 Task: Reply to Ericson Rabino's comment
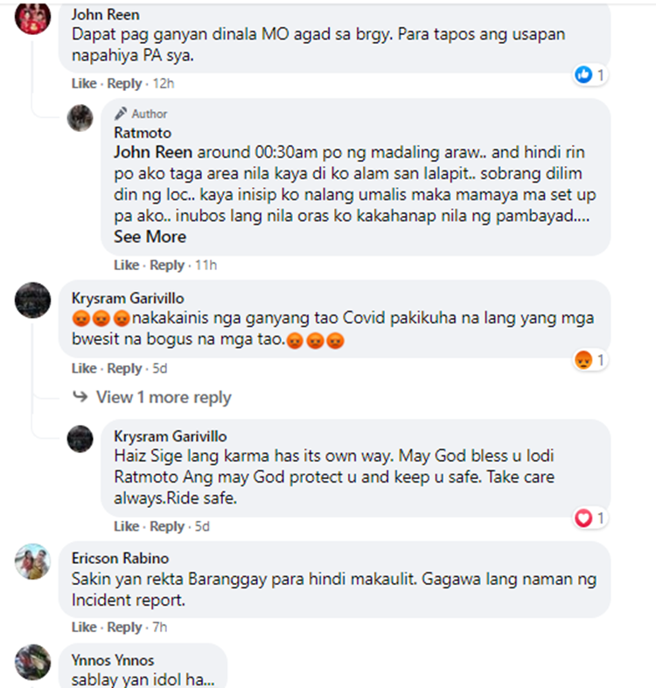[x=125, y=627]
